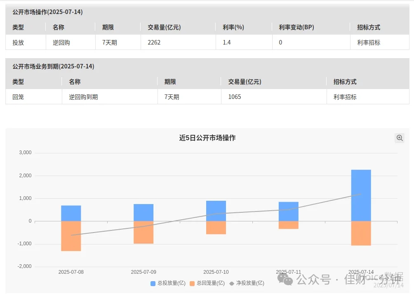
Task: Click 招标方式 header in 业务到期 table
Action: (345, 82)
